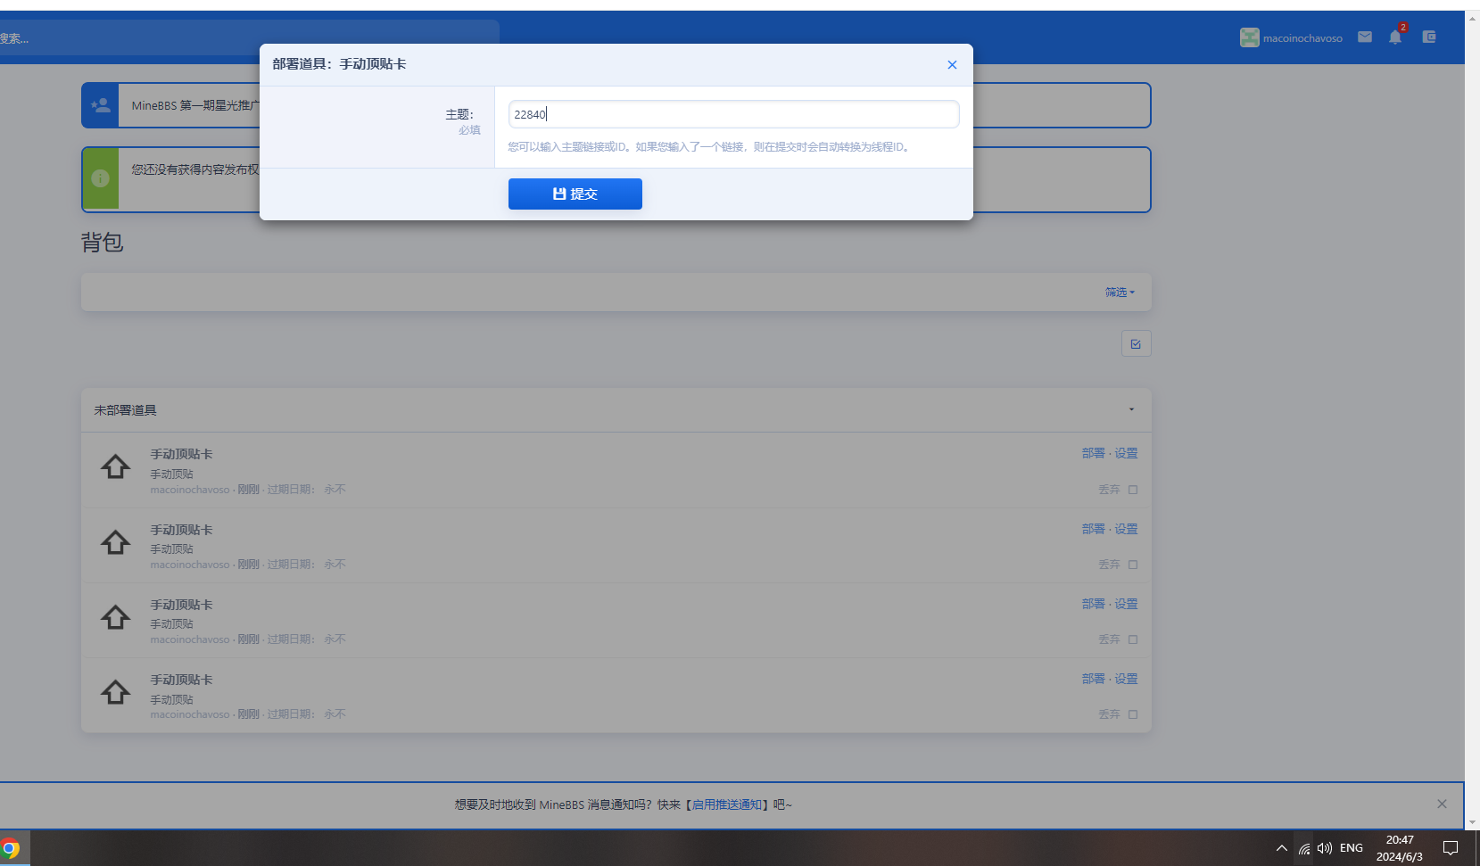Click the wallet icon in header
Screen dimensions: 1480x866
pos(1428,37)
